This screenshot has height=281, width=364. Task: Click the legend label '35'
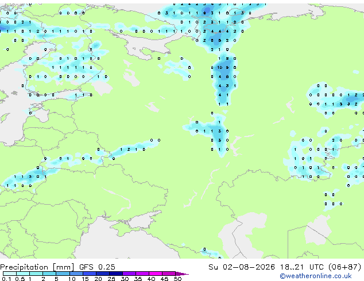coord(138,279)
